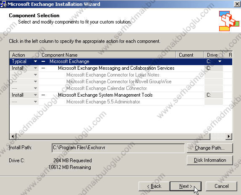Image resolution: width=241 pixels, height=195 pixels.
Task: Open the Typical action dropdown for Microsoft Exchange
Action: coord(35,61)
